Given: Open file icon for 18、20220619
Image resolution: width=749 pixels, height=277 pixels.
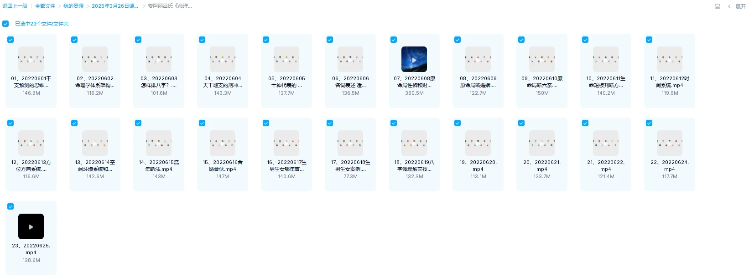Looking at the screenshot, I should 414,143.
